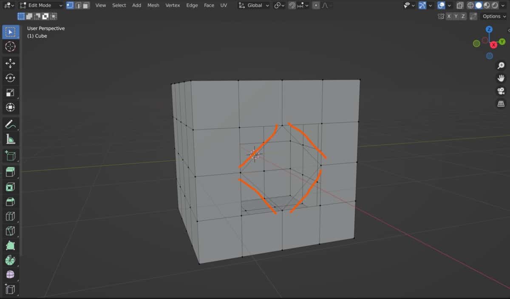The width and height of the screenshot is (510, 299).
Task: Choose the Annotate pencil tool
Action: [10, 124]
